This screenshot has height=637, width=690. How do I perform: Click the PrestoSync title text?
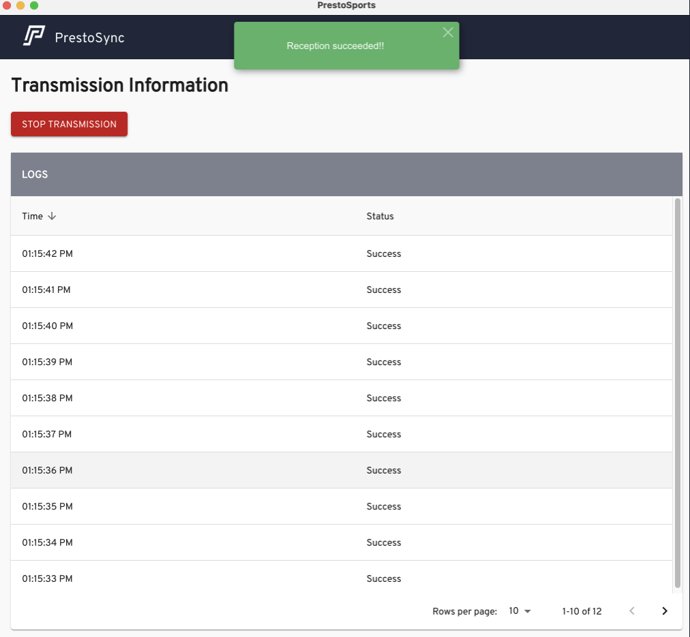pyautogui.click(x=89, y=37)
